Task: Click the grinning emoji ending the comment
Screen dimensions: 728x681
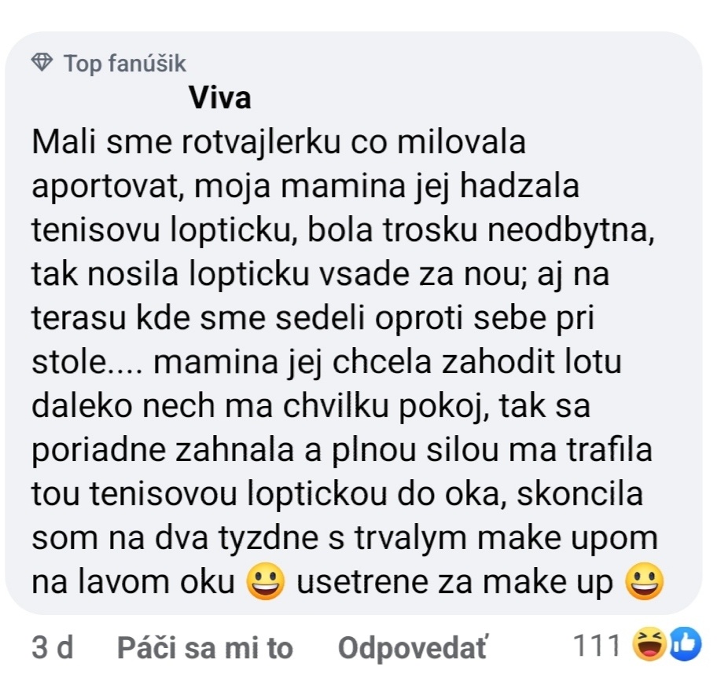Action: click(x=643, y=582)
